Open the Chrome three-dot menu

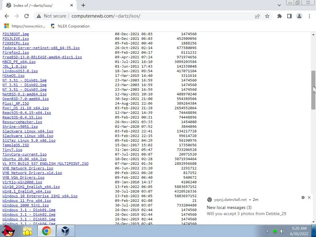click(x=309, y=16)
